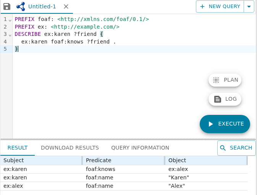Click line number 5 in the gutter
Viewport: 257px width, 195px height.
(5, 49)
